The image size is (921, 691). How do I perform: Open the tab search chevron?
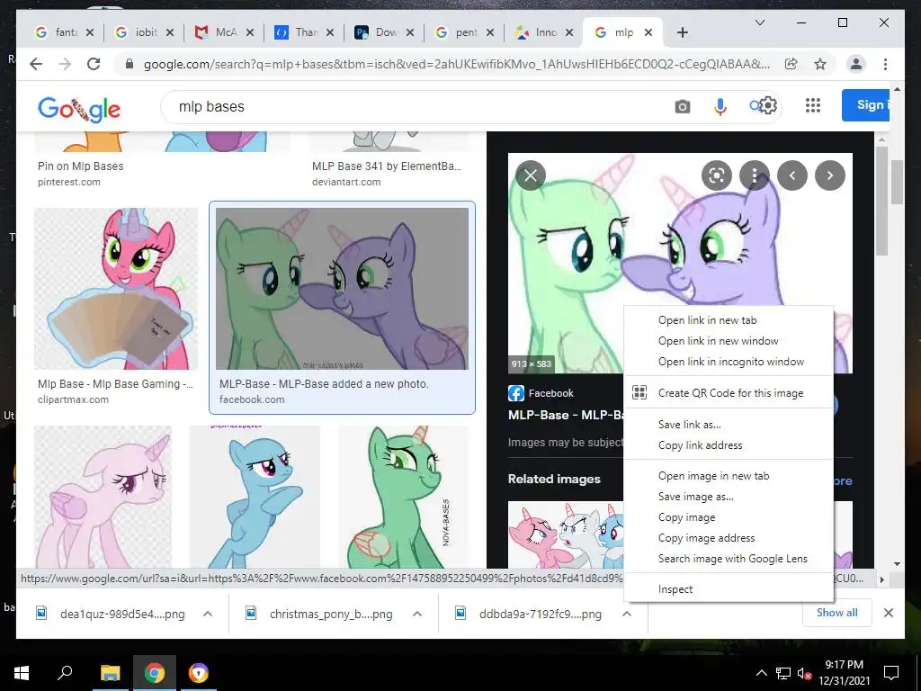[759, 22]
